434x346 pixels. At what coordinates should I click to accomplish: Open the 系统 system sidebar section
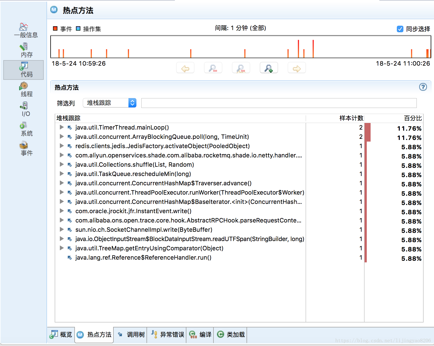pos(26,129)
